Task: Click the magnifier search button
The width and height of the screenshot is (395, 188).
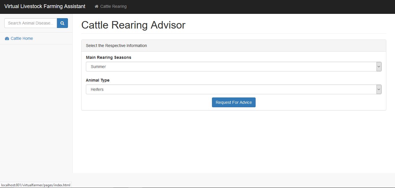Action: pos(62,23)
